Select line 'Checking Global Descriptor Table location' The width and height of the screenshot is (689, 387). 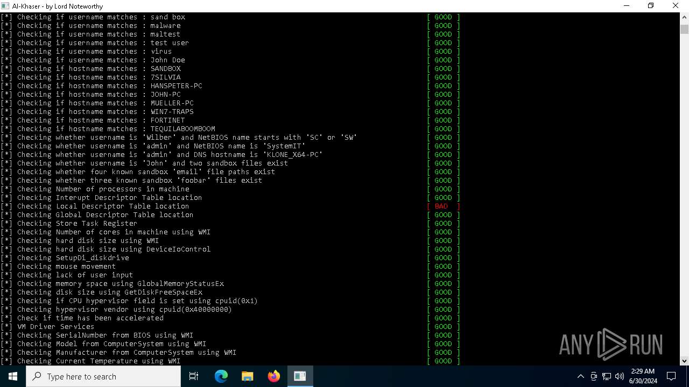coord(97,214)
